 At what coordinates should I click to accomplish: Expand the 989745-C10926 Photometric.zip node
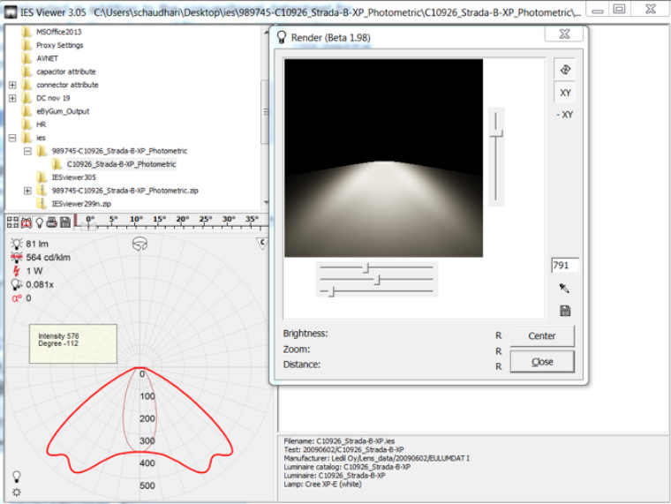coord(27,190)
